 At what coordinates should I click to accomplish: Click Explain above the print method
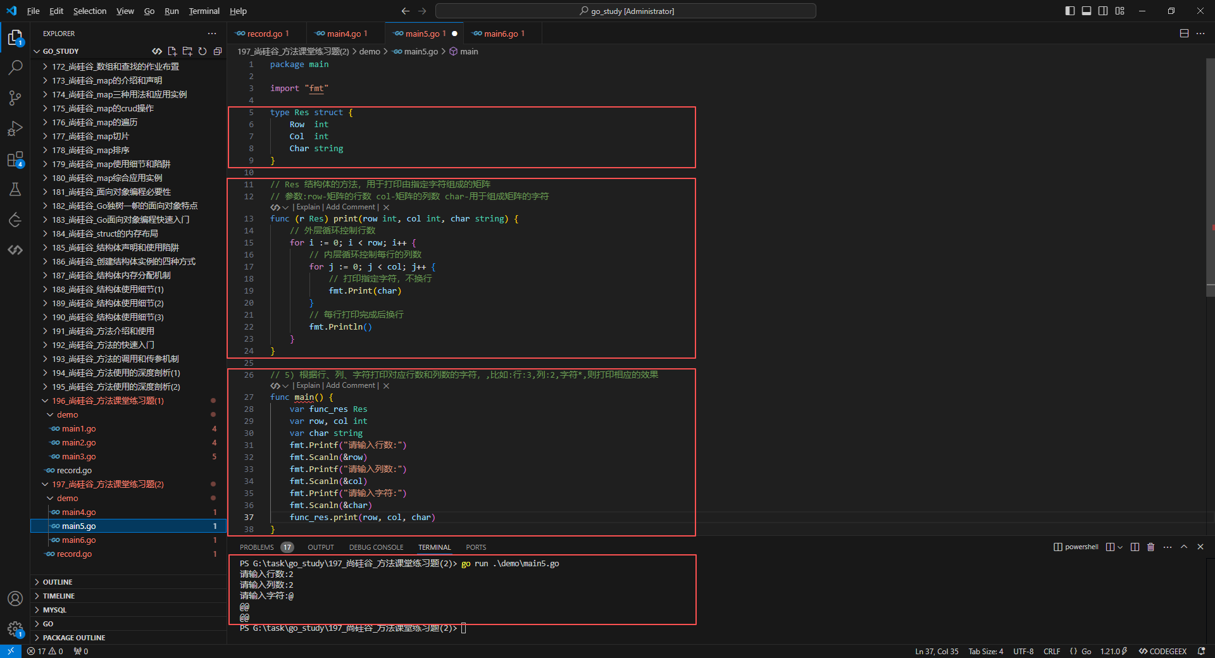[308, 207]
